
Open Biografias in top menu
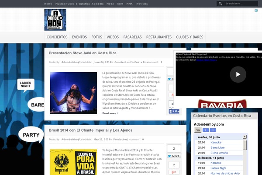(x=83, y=3)
